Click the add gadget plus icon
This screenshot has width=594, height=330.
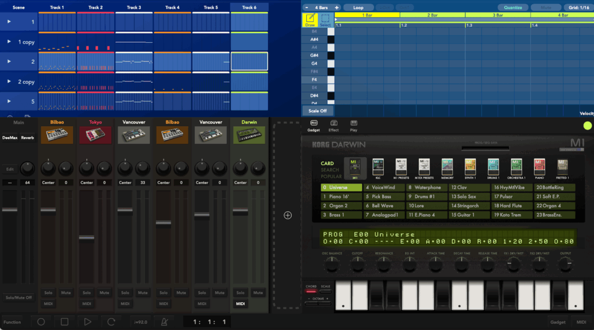288,215
